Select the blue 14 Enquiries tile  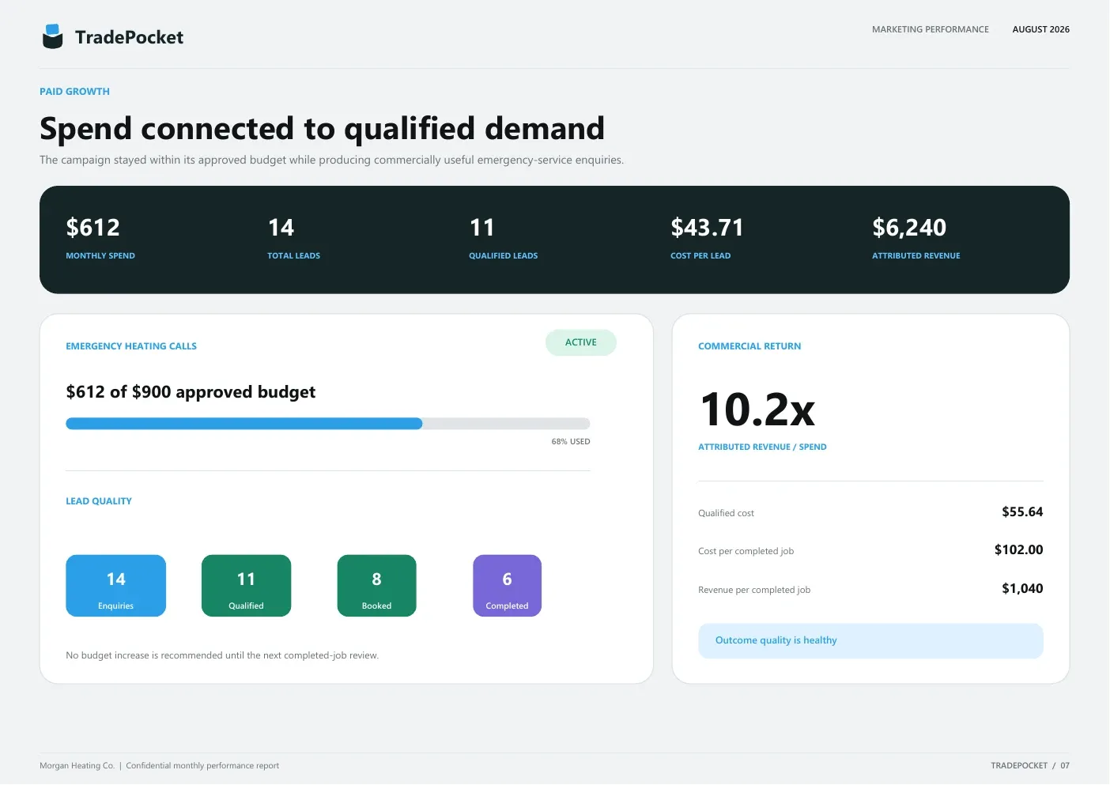116,586
